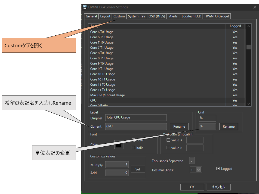The width and height of the screenshot is (259, 194).
Task: Open the HWiNFO Gadget tab
Action: 217,16
